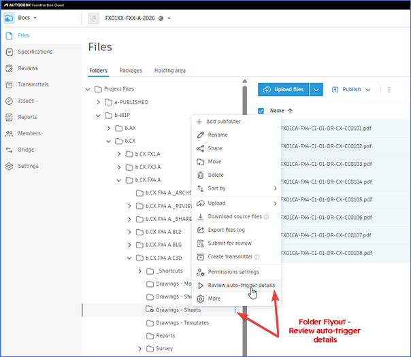Image resolution: width=411 pixels, height=357 pixels.
Task: Choose Delete in the folder menu
Action: point(236,175)
